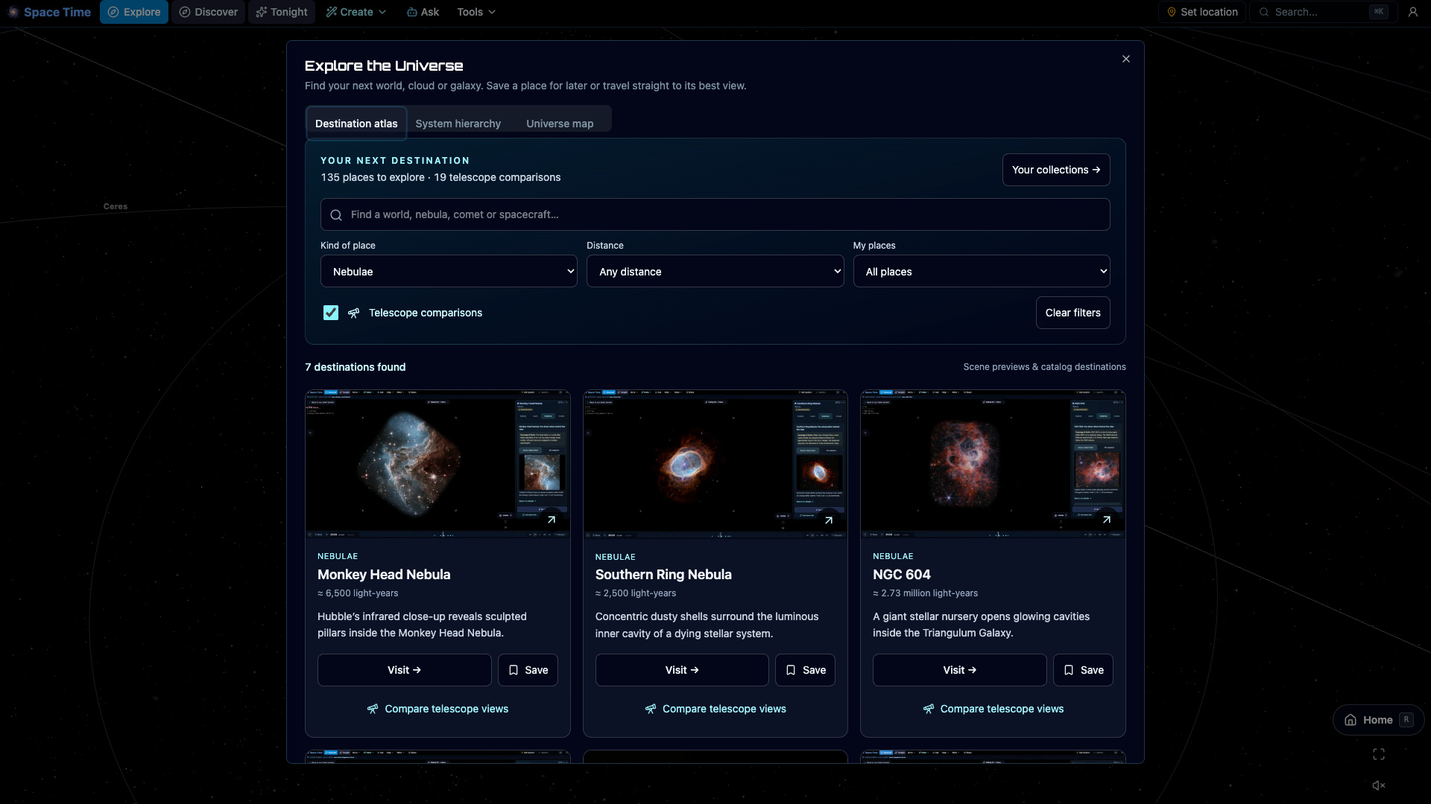Focus the top bar Search field
Image resolution: width=1431 pixels, height=804 pixels.
pos(1323,12)
